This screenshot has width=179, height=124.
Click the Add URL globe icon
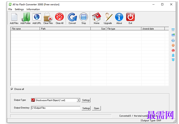(37, 17)
